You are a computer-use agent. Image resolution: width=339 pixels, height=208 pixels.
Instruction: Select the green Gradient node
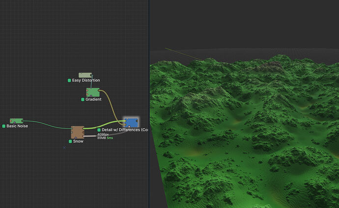click(x=93, y=92)
